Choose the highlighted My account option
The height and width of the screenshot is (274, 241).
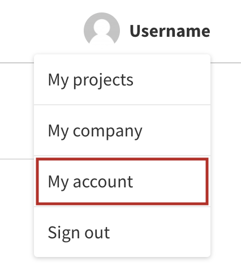tap(122, 181)
